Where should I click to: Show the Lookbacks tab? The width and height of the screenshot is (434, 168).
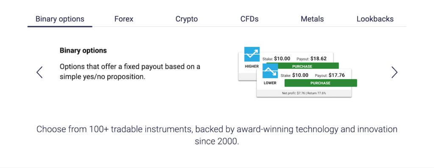[375, 19]
